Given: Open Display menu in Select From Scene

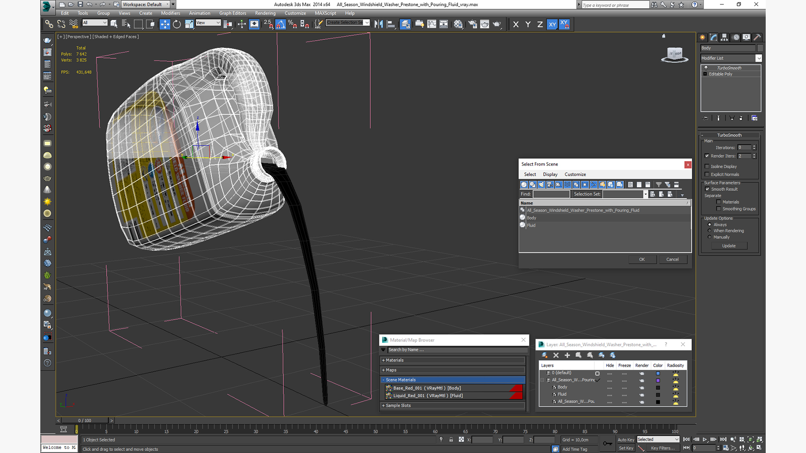Looking at the screenshot, I should (550, 174).
